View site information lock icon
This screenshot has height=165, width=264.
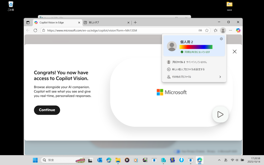[44, 30]
